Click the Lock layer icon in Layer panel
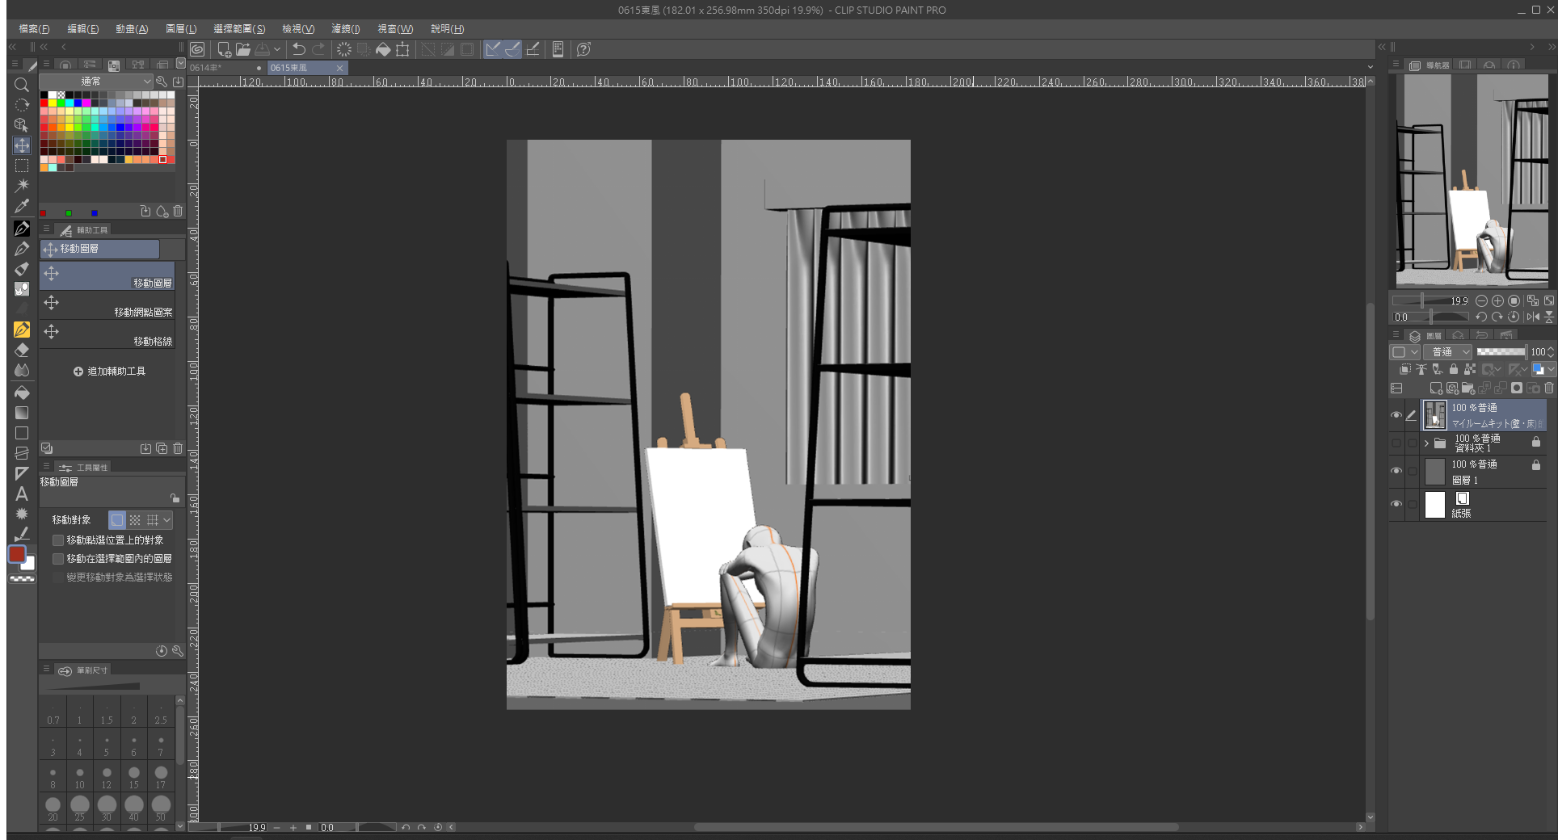This screenshot has height=840, width=1558. (1454, 369)
